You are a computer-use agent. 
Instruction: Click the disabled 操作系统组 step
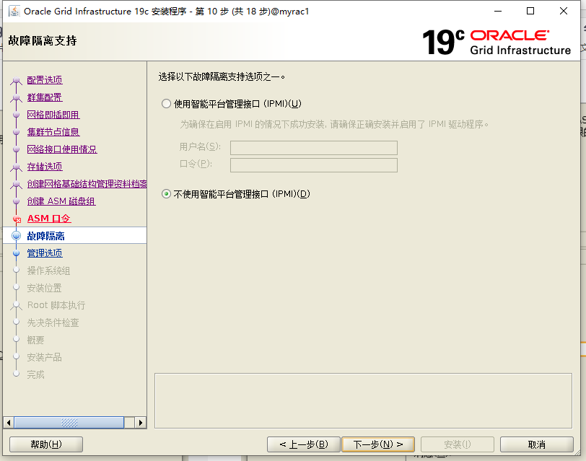pos(48,271)
